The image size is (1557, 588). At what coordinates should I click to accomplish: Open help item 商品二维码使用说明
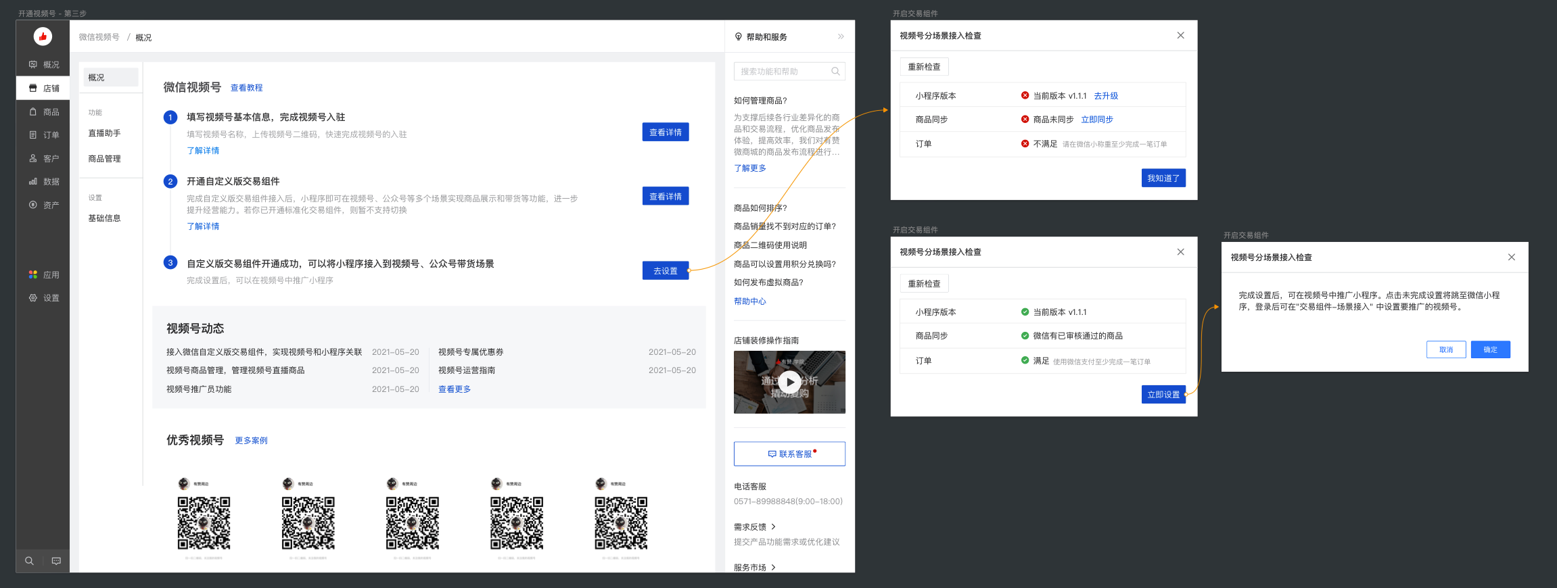pos(770,245)
